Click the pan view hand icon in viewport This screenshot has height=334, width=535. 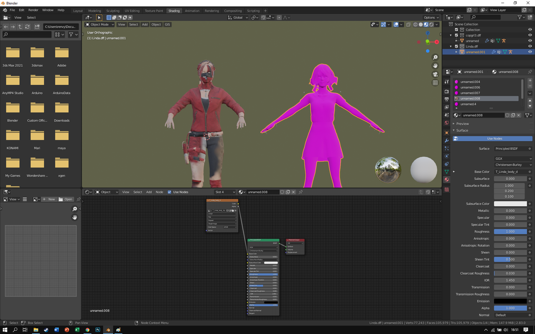[x=435, y=66]
